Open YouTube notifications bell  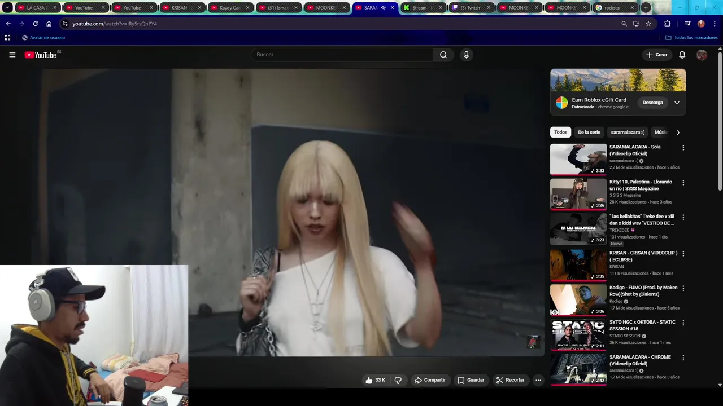[682, 55]
